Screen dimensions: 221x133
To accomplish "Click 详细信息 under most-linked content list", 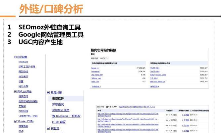I will point(155,86).
